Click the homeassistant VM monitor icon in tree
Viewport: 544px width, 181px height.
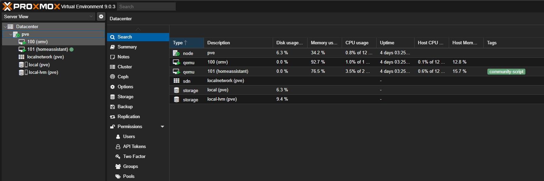tap(22, 49)
